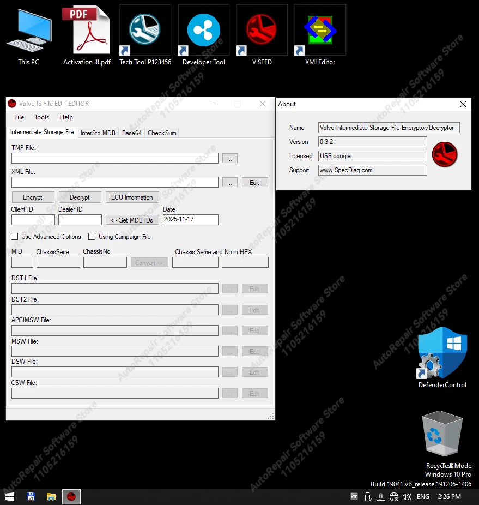Click the Name field in About dialog
Screen dimensions: 479x505
coord(389,128)
